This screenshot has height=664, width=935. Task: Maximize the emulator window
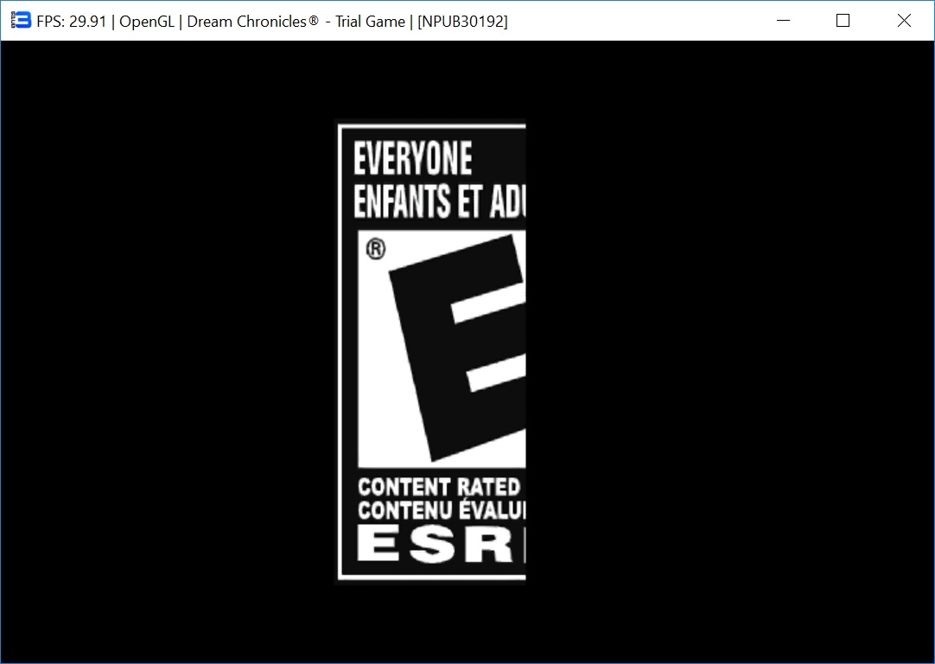tap(843, 21)
